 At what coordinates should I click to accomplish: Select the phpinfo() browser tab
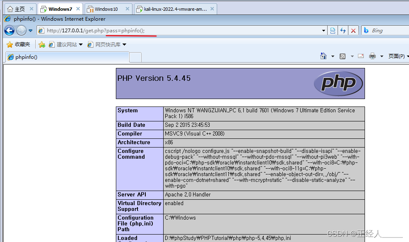pos(67,57)
